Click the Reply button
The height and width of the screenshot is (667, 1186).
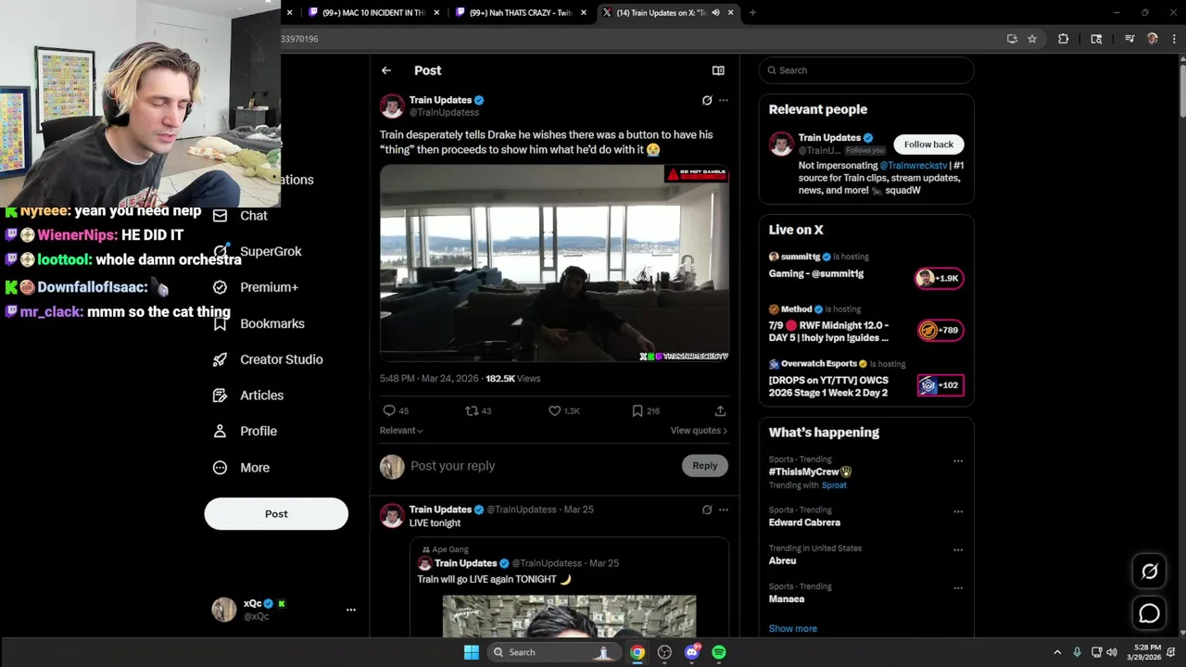pos(705,466)
